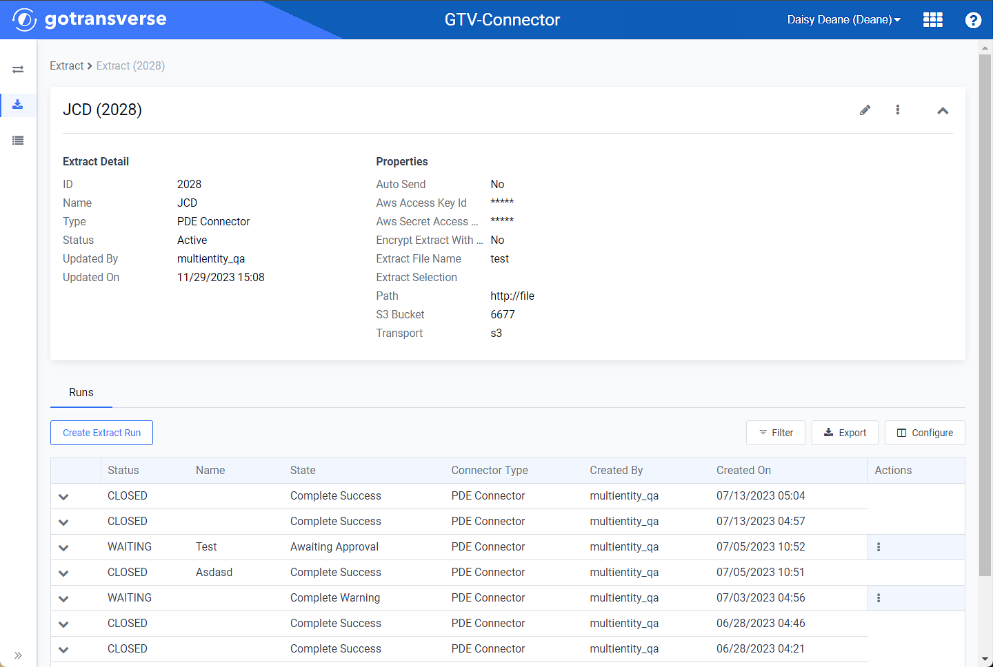Sort by Name column header
993x667 pixels.
coord(210,470)
